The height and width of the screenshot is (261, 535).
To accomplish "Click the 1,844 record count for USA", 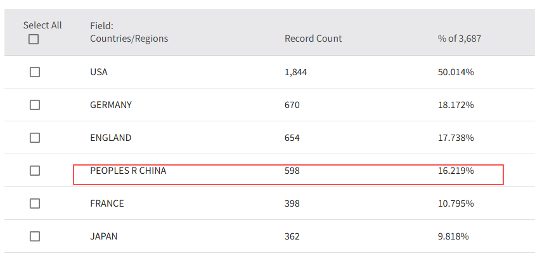I will [x=295, y=72].
